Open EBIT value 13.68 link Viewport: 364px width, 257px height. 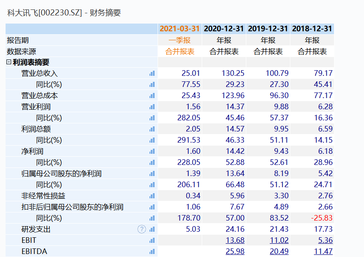coord(235,240)
